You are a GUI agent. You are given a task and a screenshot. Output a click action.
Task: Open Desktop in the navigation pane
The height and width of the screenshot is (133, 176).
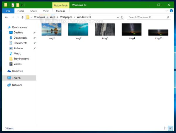(x=18, y=33)
